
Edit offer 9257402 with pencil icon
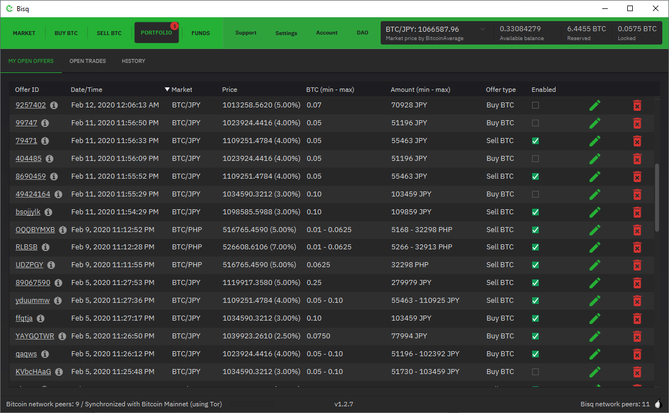(595, 105)
